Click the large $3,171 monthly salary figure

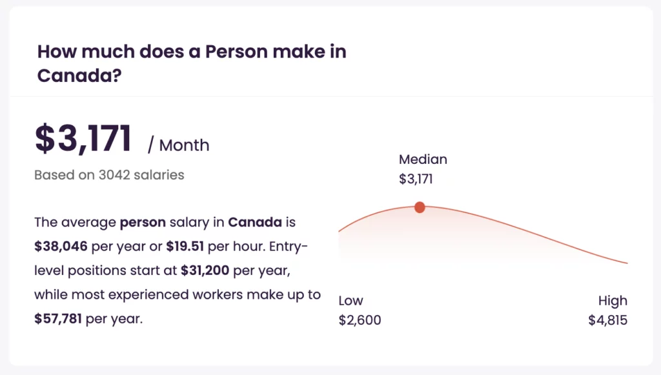pos(83,139)
